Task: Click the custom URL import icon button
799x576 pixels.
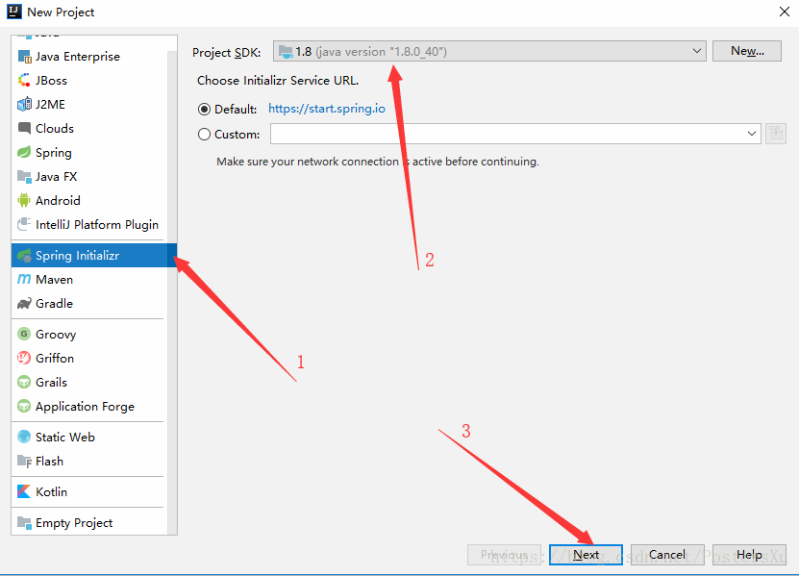Action: pyautogui.click(x=776, y=134)
